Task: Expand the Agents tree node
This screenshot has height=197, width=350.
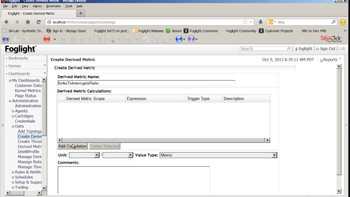Action: point(13,111)
